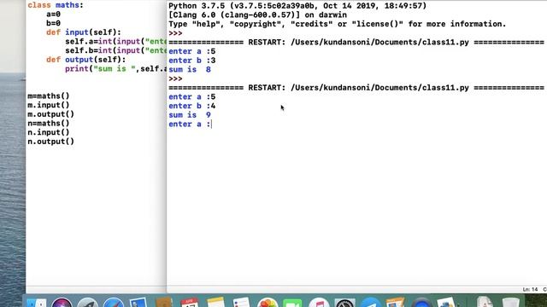547x307 pixels.
Task: Open System Preferences gear in Dock
Action: pos(344,303)
